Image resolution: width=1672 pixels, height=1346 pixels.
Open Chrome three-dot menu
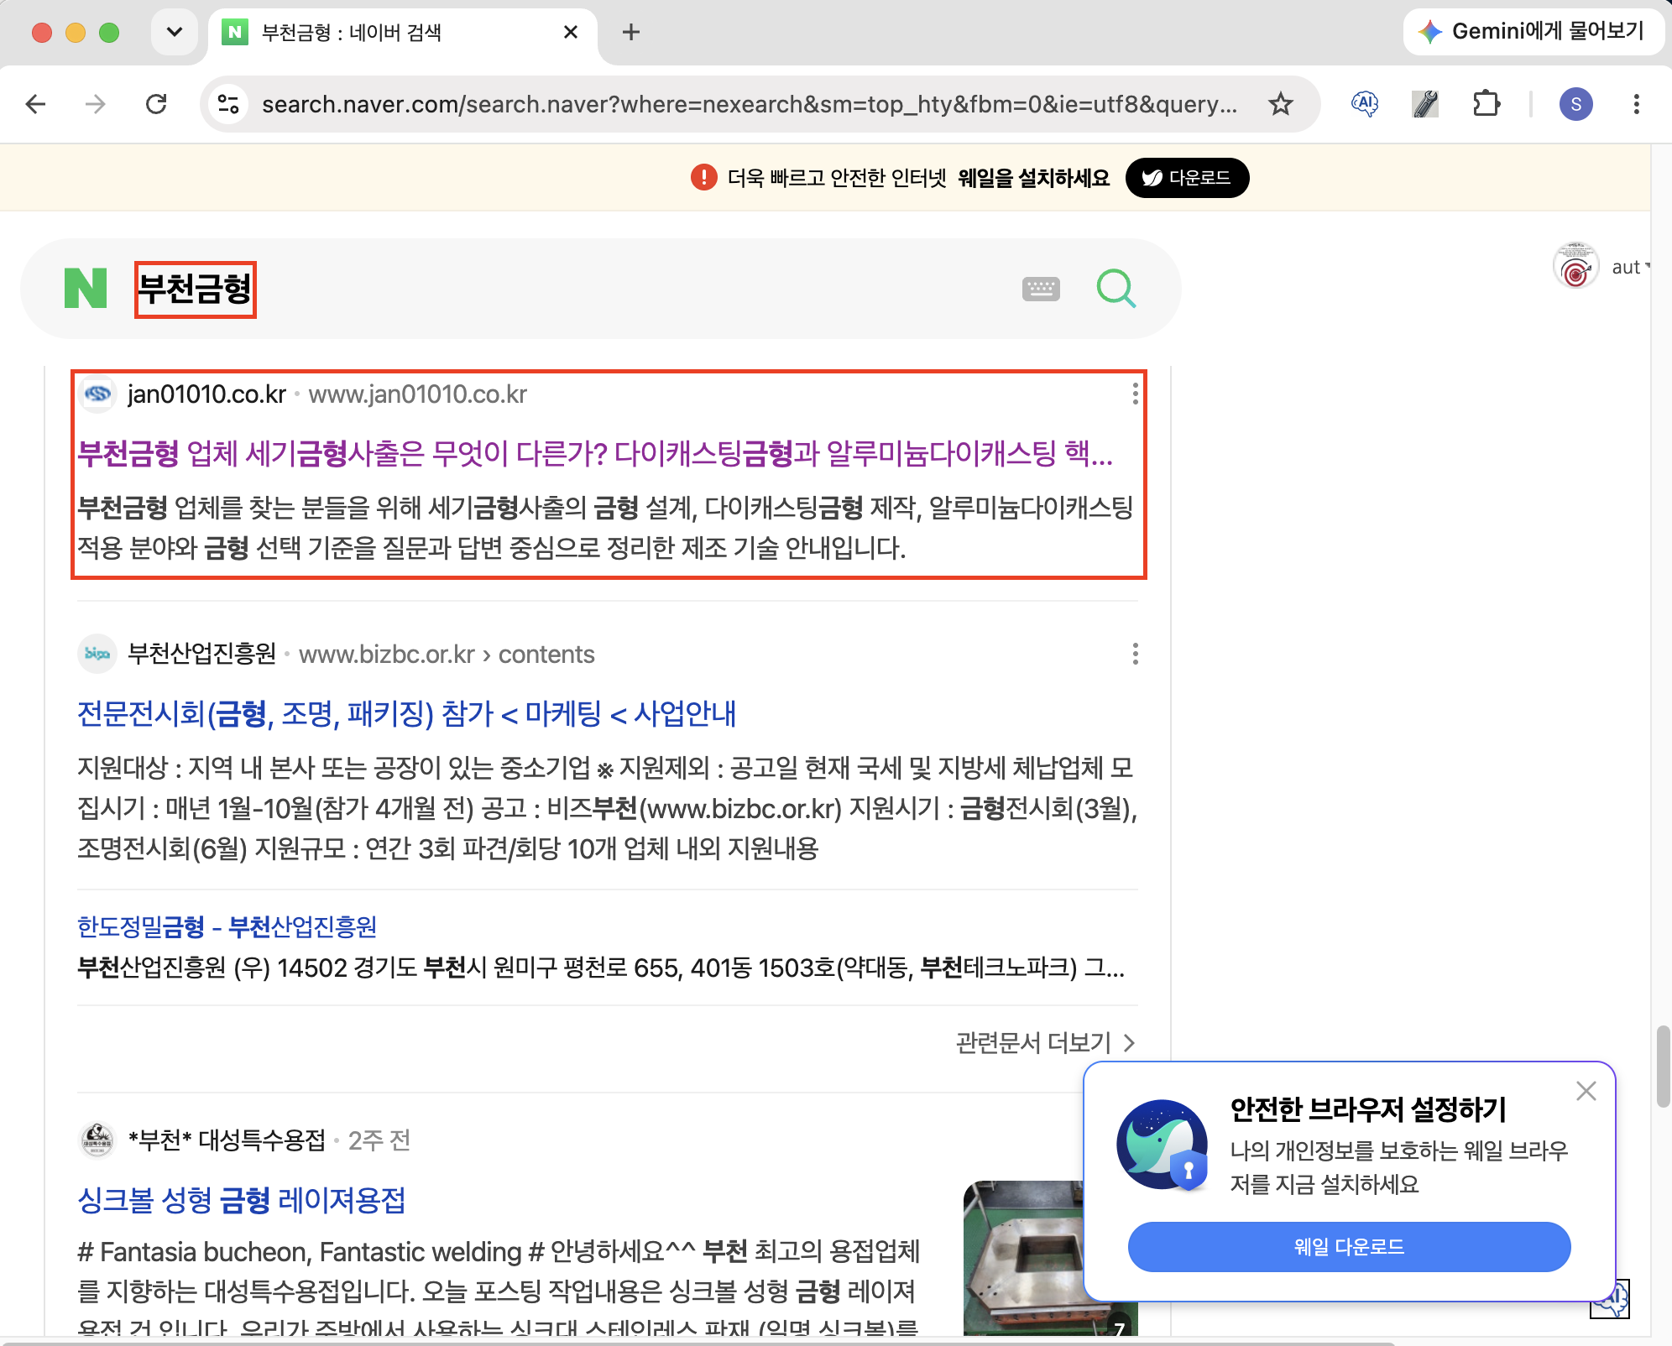tap(1637, 104)
